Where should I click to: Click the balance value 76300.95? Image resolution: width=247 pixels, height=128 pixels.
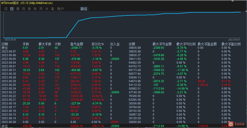[135, 96]
